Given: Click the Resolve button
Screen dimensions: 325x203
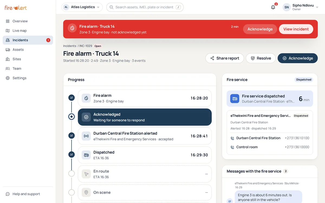Looking at the screenshot, I should [261, 58].
